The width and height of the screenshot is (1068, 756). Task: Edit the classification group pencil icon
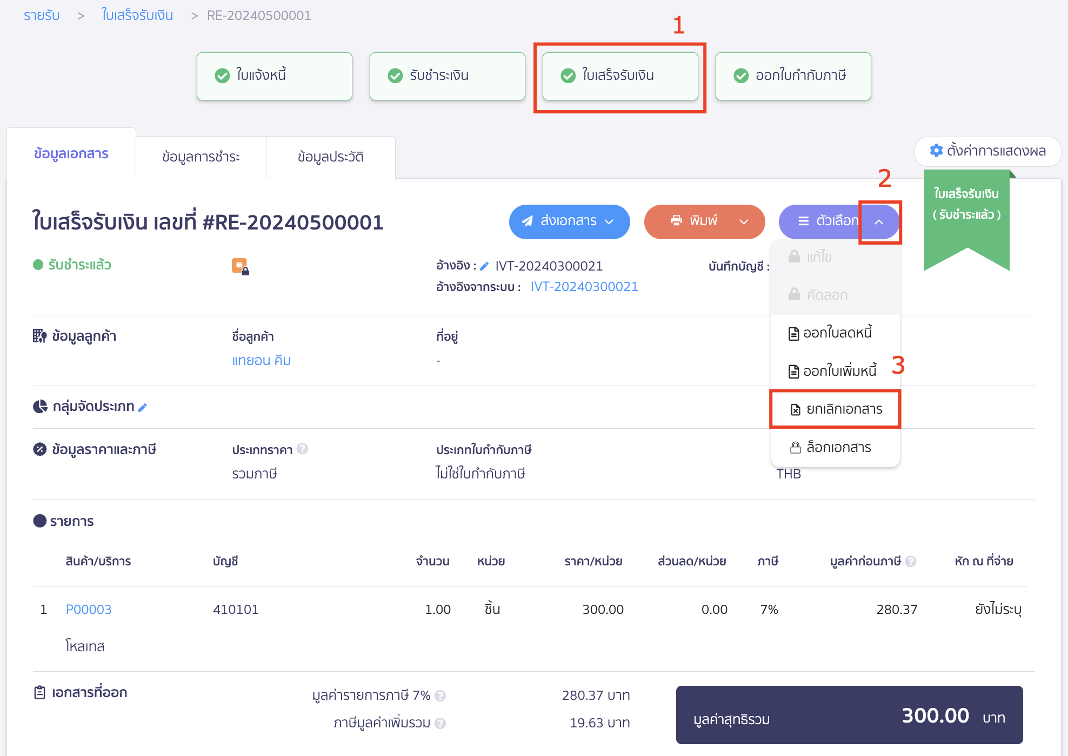pyautogui.click(x=143, y=408)
